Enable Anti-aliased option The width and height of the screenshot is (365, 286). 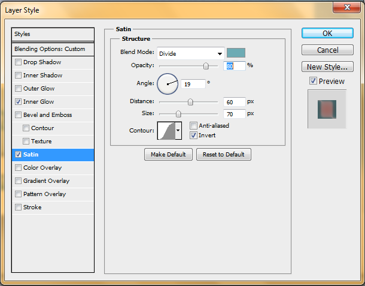point(193,126)
